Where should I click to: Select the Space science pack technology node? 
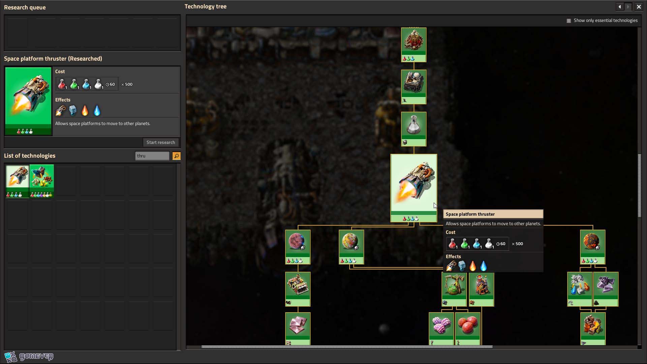click(x=413, y=129)
